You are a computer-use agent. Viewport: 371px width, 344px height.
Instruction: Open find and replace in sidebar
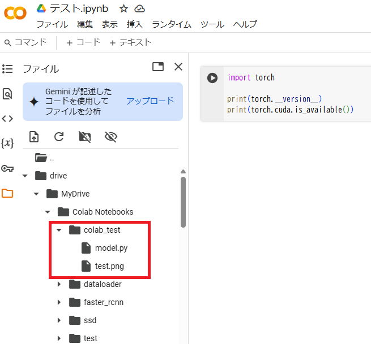coord(7,94)
